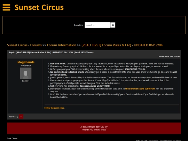Click the 'Moderator' role label
188x141 pixels.
pyautogui.click(x=26, y=65)
